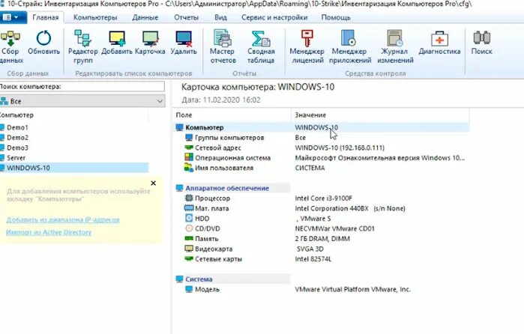Open the Данные tab
Screen dimensions: 524x334
coord(145,17)
